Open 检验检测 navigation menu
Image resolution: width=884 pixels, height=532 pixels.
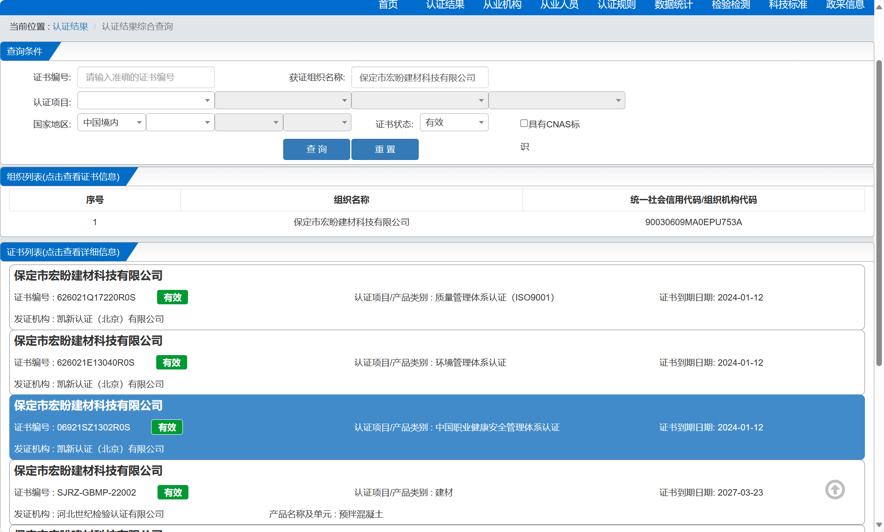731,5
